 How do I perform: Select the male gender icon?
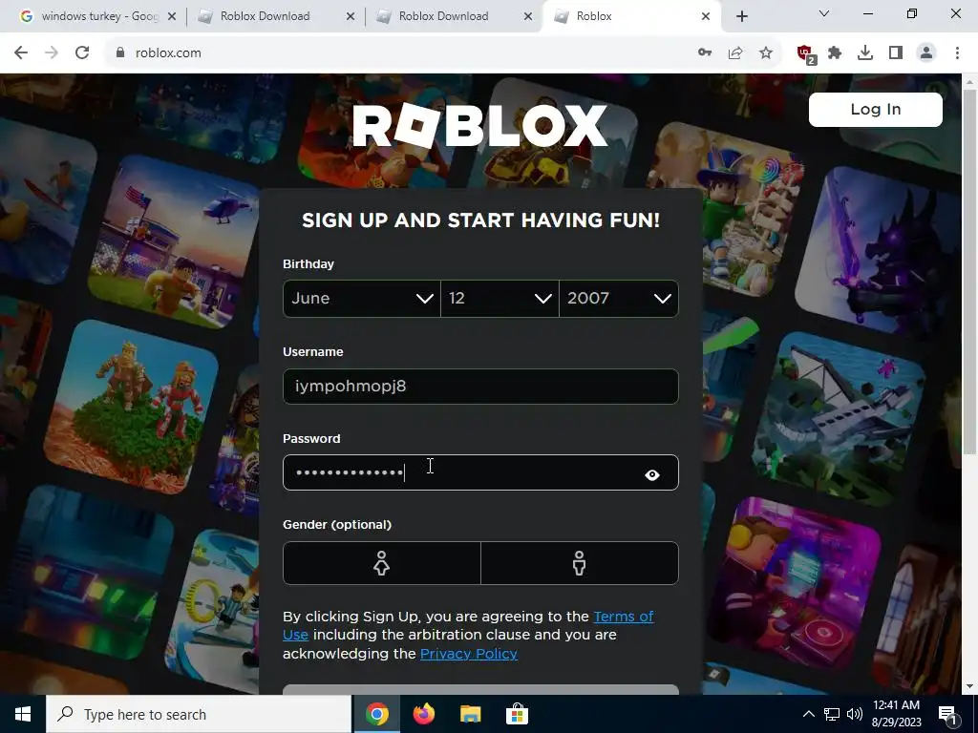pyautogui.click(x=580, y=563)
